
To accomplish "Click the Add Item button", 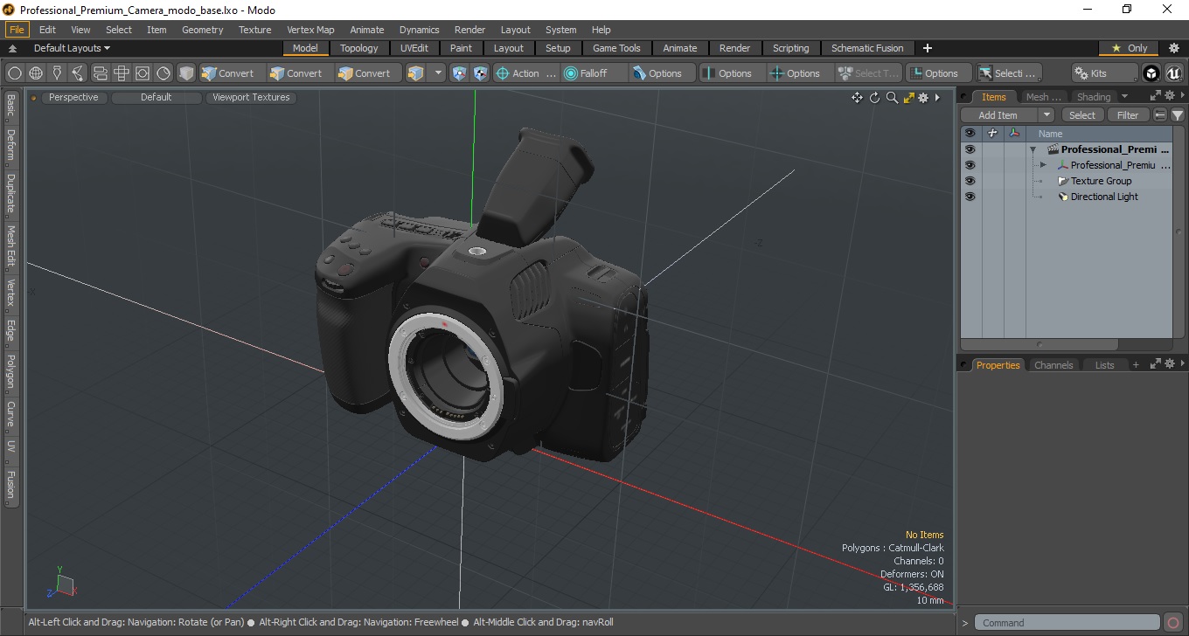I will pyautogui.click(x=998, y=115).
